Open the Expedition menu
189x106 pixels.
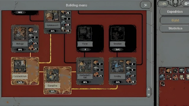click(x=175, y=12)
